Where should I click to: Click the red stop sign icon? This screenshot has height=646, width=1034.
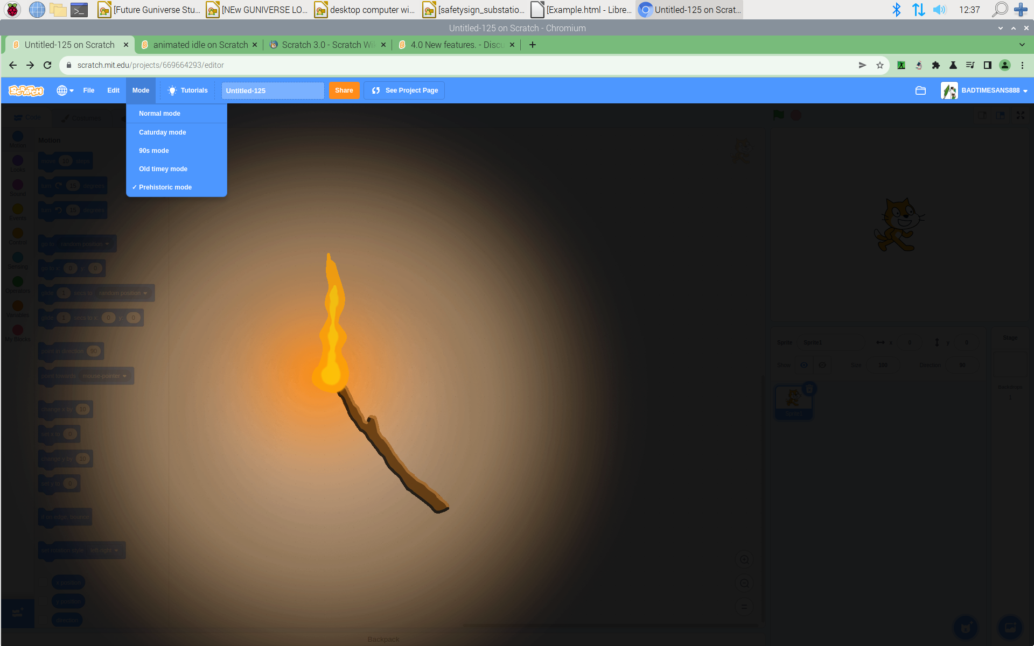coord(795,115)
